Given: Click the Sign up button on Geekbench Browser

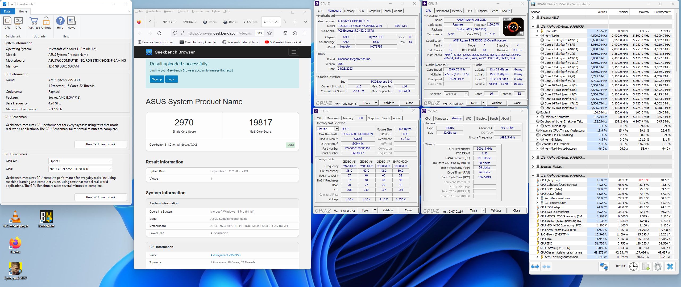Looking at the screenshot, I should [157, 79].
